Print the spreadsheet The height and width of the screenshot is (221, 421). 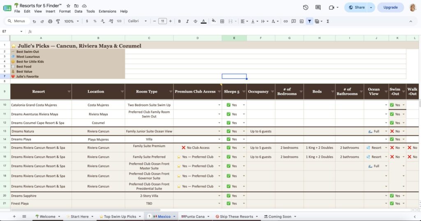point(50,21)
